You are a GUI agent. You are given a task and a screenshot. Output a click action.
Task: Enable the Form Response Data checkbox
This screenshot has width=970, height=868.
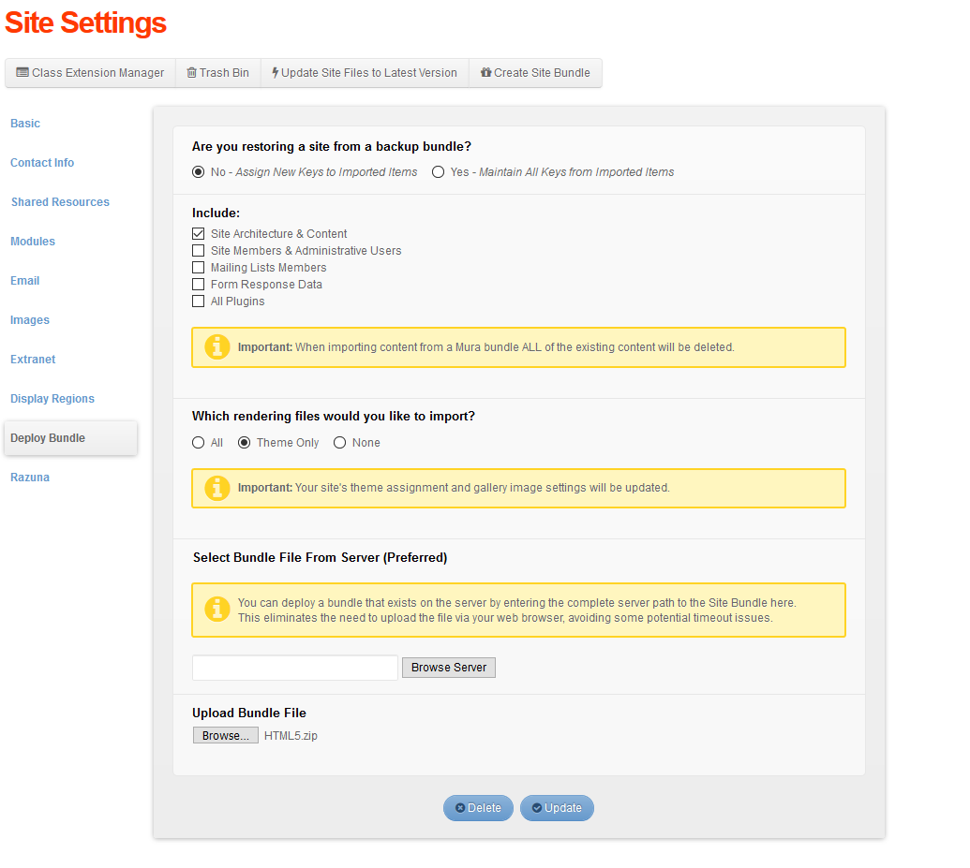coord(198,284)
